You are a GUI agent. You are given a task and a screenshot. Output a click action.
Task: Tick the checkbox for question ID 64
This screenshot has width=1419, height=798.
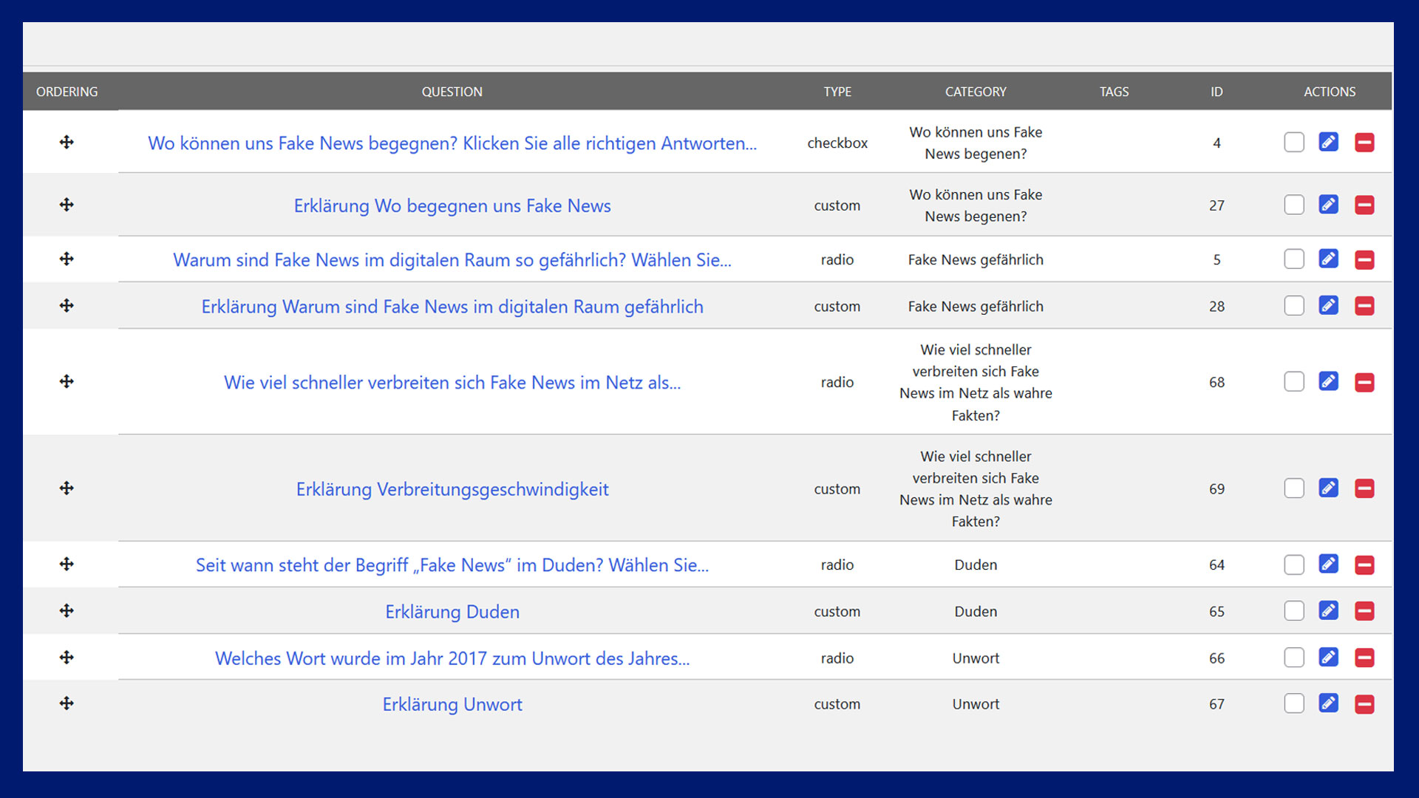(x=1294, y=565)
